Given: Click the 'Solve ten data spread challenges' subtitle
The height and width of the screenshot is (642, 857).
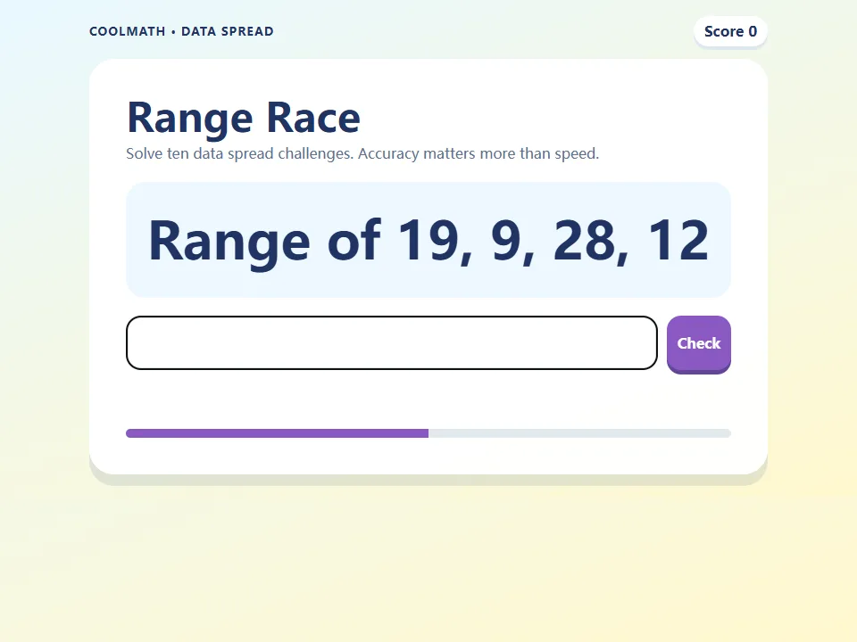Looking at the screenshot, I should coord(362,154).
